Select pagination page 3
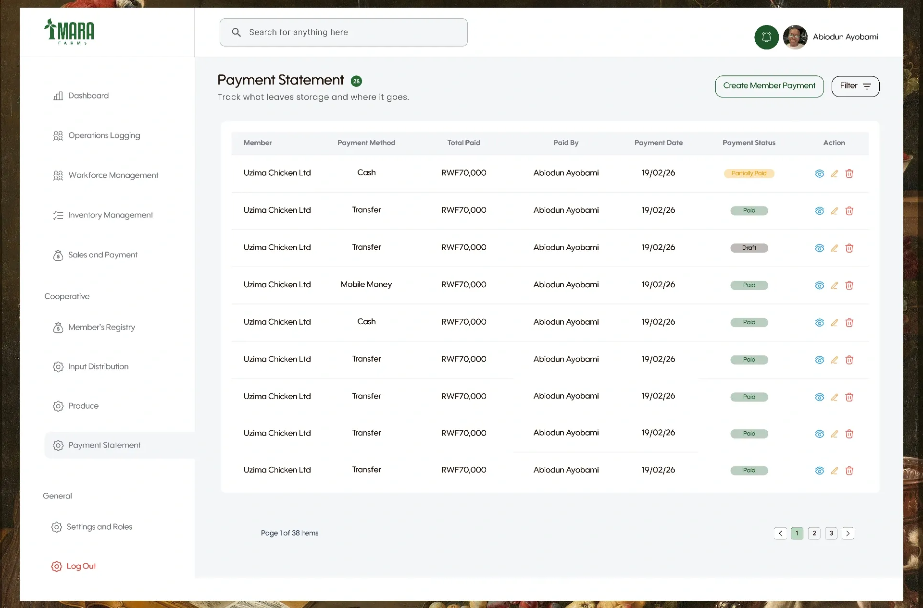The width and height of the screenshot is (923, 608). pyautogui.click(x=831, y=533)
